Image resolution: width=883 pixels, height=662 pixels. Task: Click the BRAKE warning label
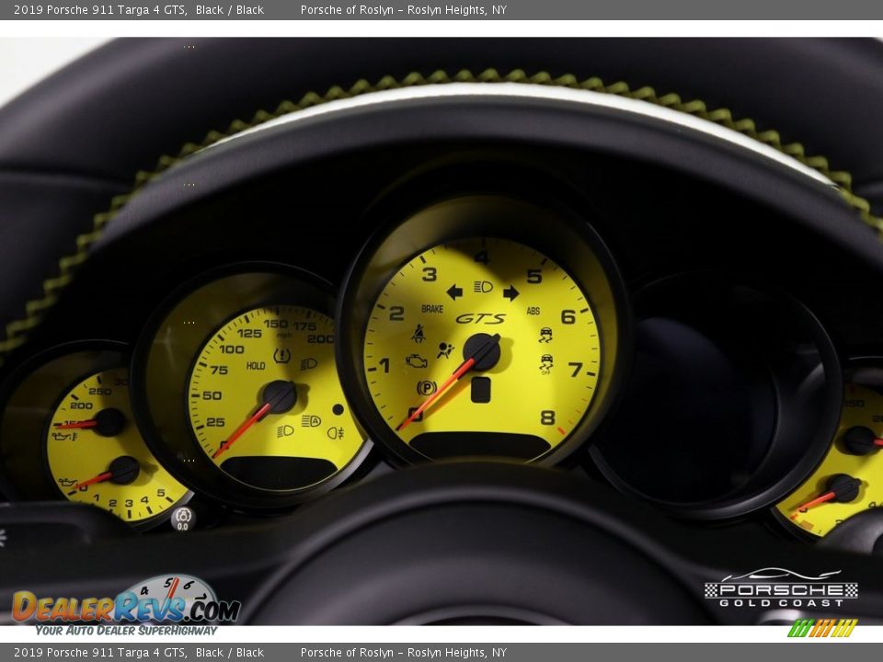[432, 309]
